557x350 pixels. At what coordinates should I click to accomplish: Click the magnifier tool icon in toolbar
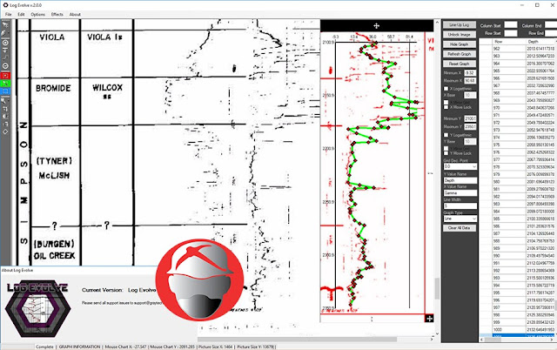3,101
